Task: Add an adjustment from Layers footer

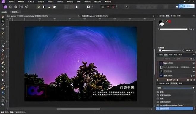Action: pyautogui.click(x=171, y=80)
